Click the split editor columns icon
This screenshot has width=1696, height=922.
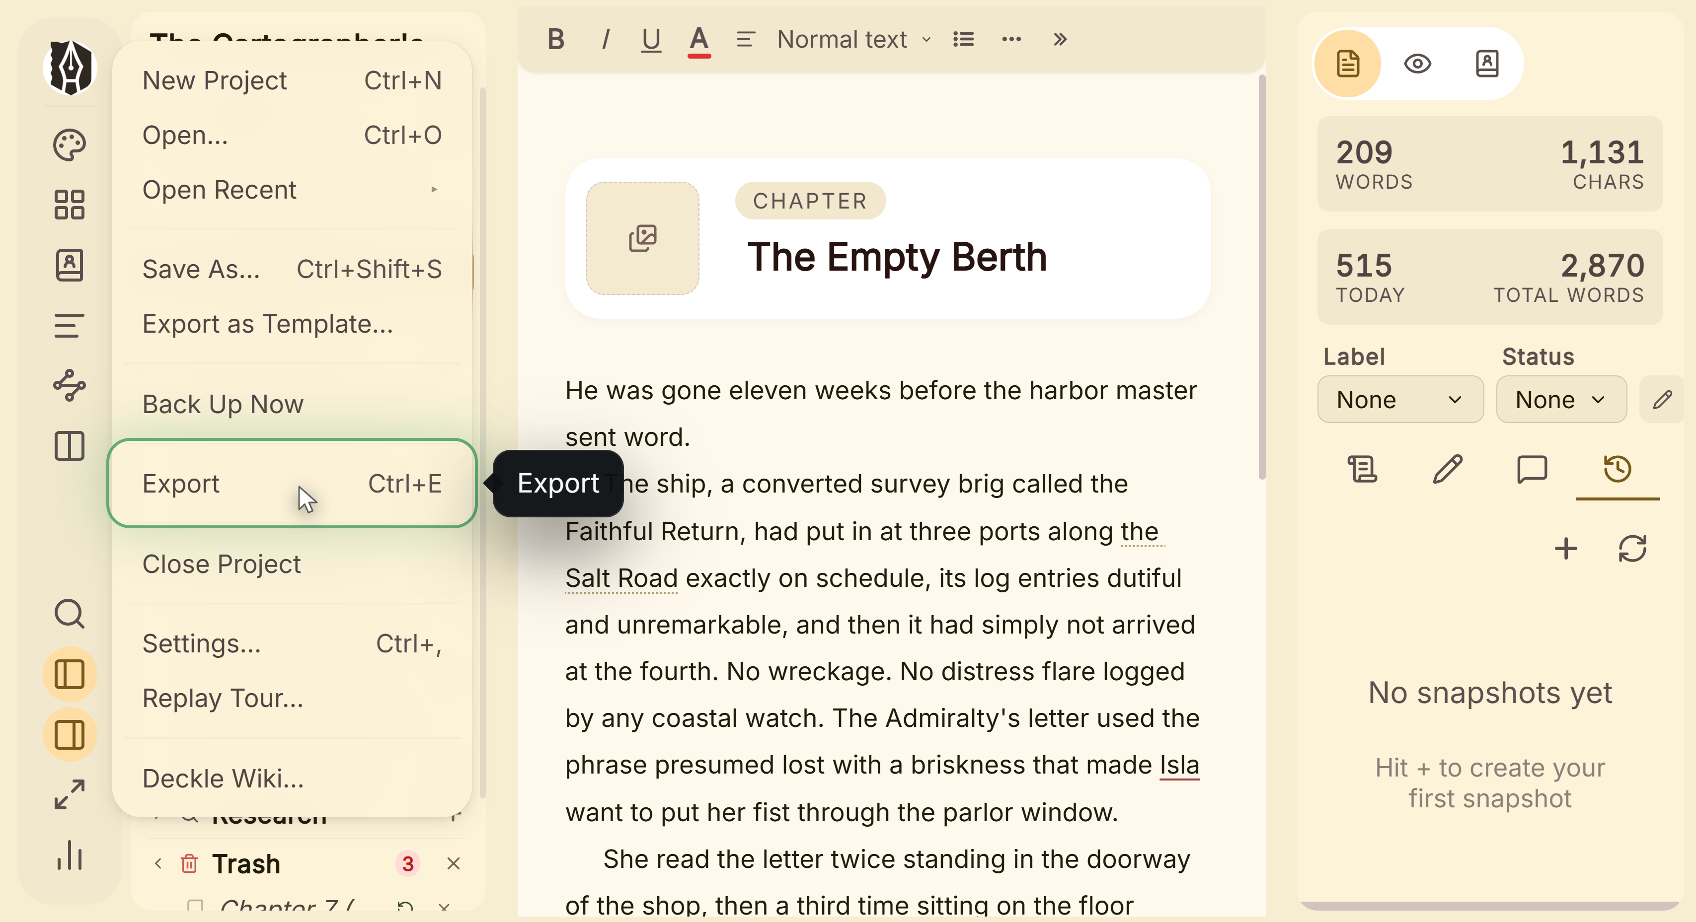pos(70,446)
